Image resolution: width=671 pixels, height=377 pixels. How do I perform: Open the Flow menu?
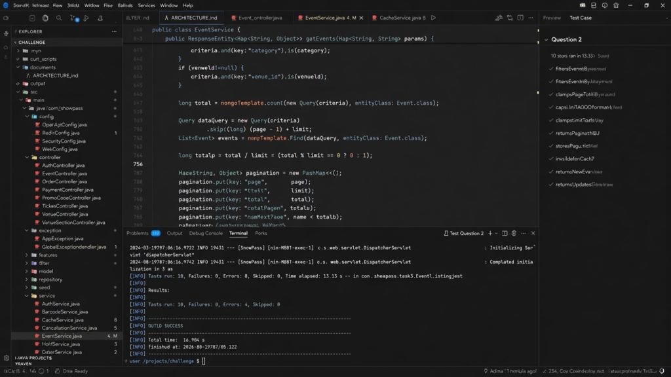tap(58, 5)
